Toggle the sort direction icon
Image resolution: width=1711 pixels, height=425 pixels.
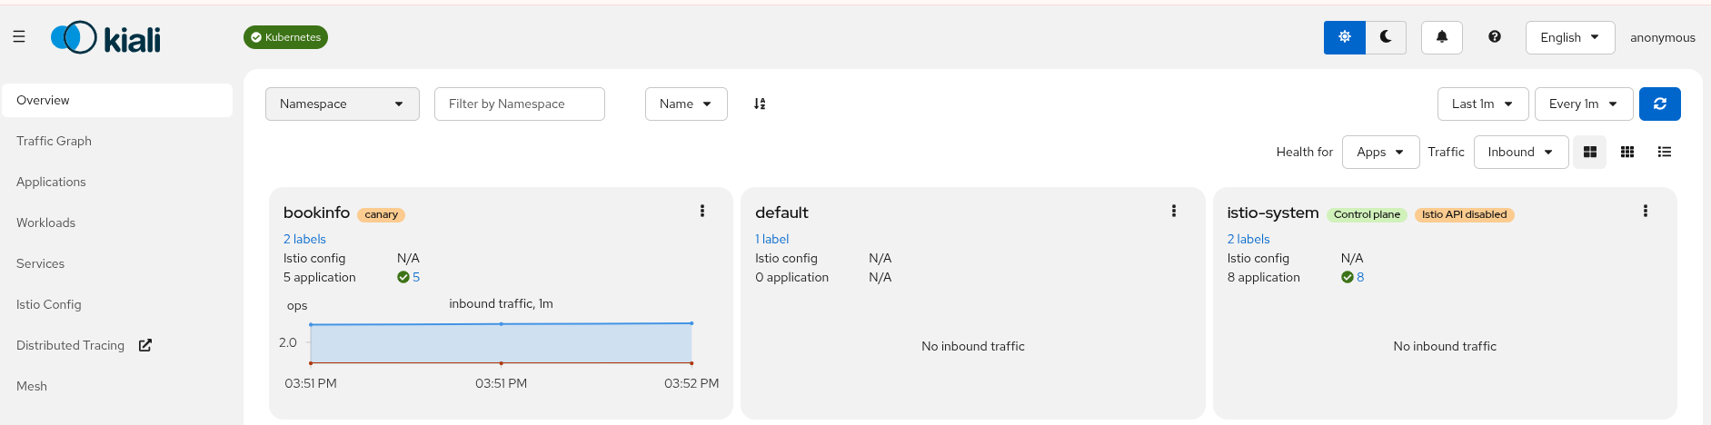click(x=760, y=104)
